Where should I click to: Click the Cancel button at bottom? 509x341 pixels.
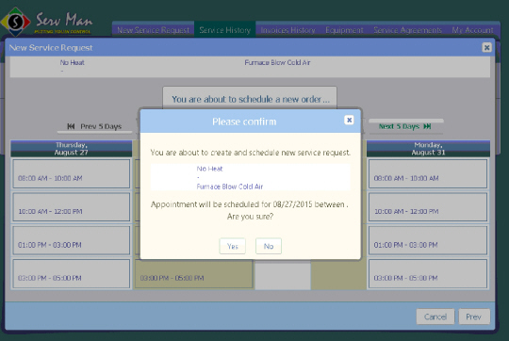click(x=435, y=317)
